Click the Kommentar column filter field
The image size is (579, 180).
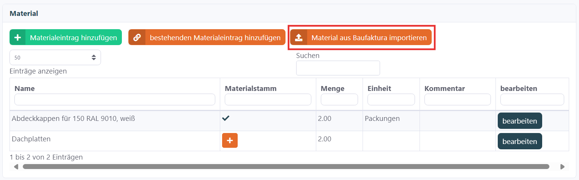pyautogui.click(x=457, y=100)
